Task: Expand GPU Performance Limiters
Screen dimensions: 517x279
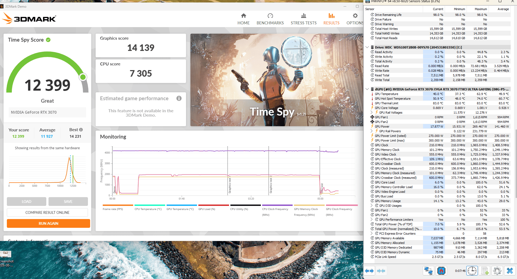Action: 372,220
